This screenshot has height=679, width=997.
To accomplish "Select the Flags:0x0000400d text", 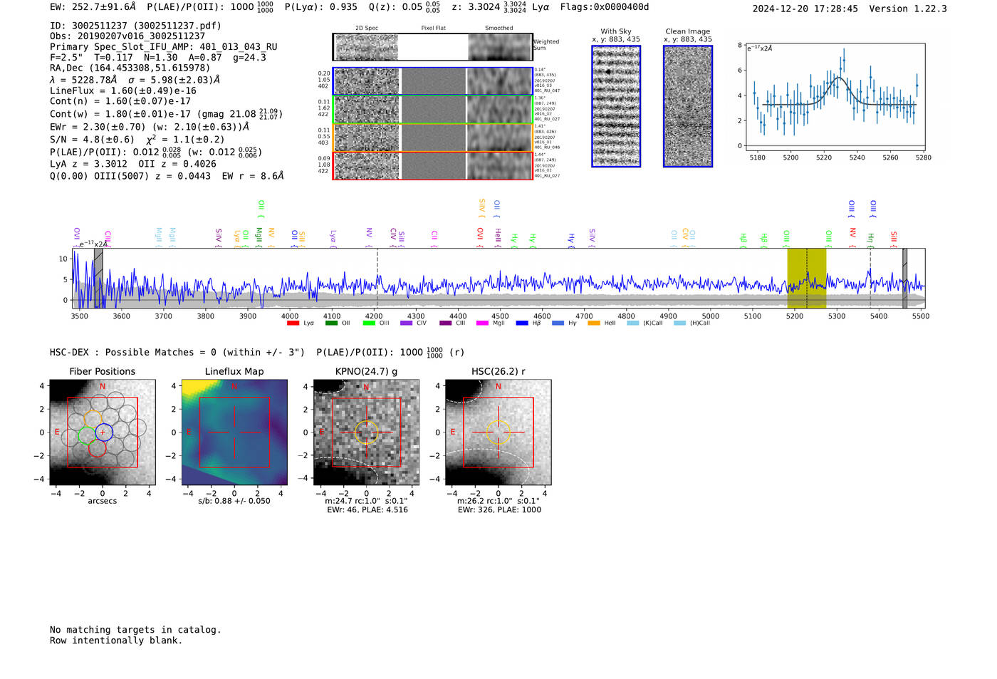I will (x=605, y=7).
